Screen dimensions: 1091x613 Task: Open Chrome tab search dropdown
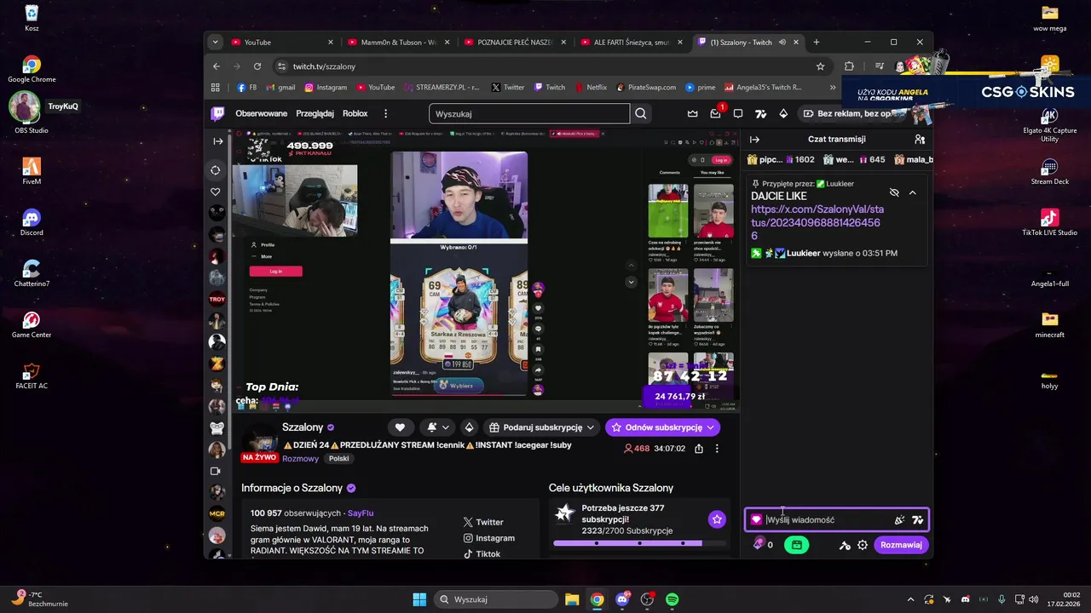click(x=215, y=42)
